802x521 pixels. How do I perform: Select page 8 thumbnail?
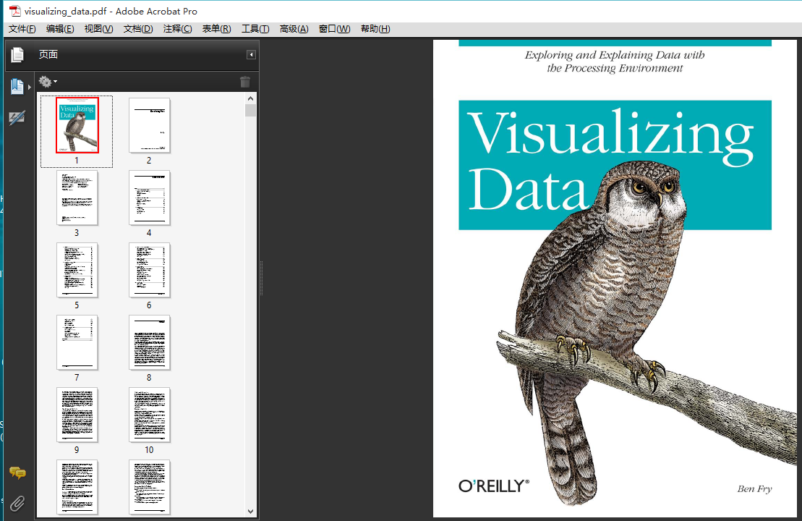pos(150,342)
